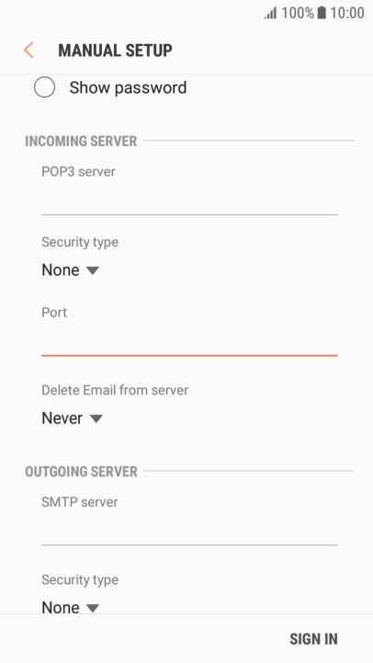Open the outgoing Security type None dropdown
Viewport: 373px width, 663px height.
(70, 608)
